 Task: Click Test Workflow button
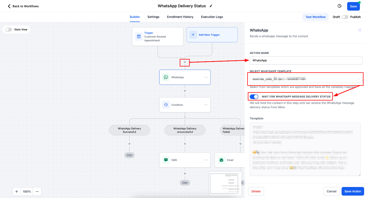[x=315, y=17]
